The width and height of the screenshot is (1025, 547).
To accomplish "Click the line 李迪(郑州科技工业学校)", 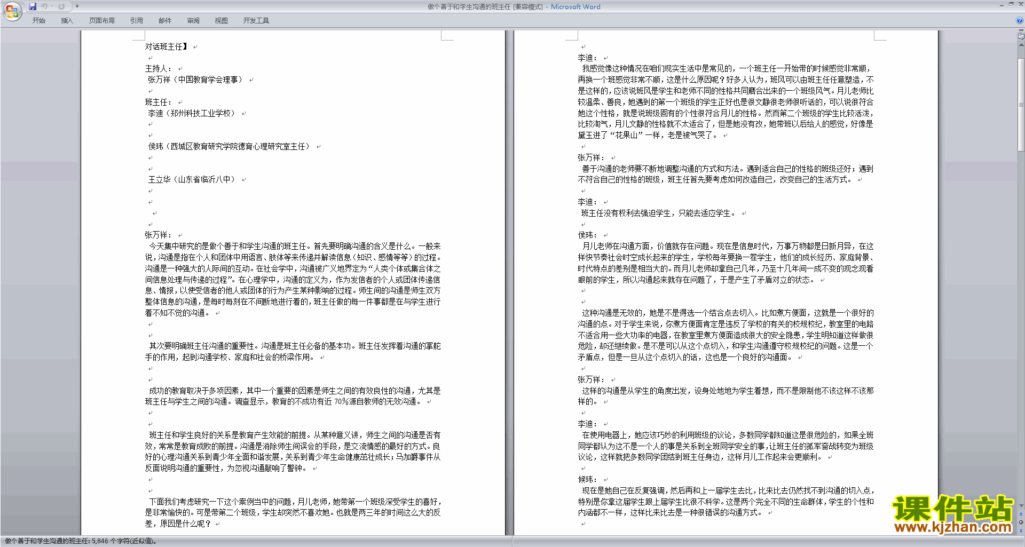I will [192, 113].
